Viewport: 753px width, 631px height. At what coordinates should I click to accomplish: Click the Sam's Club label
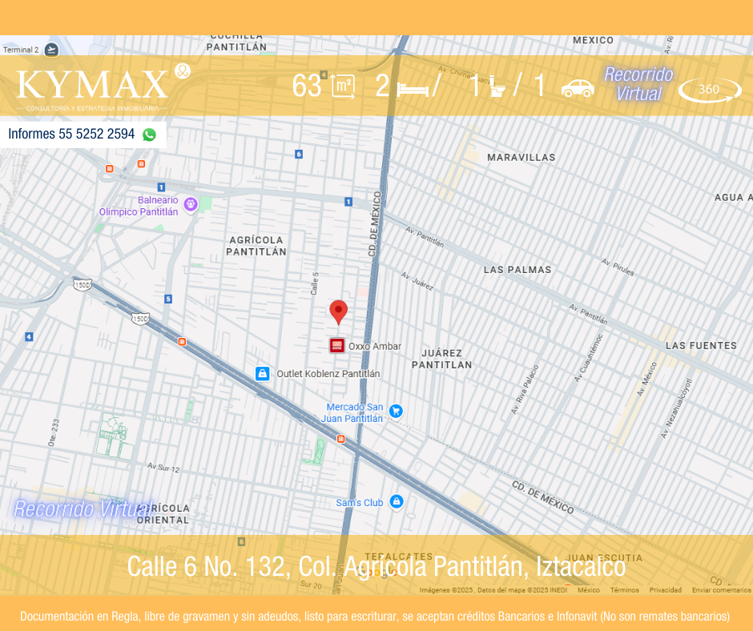pos(359,503)
